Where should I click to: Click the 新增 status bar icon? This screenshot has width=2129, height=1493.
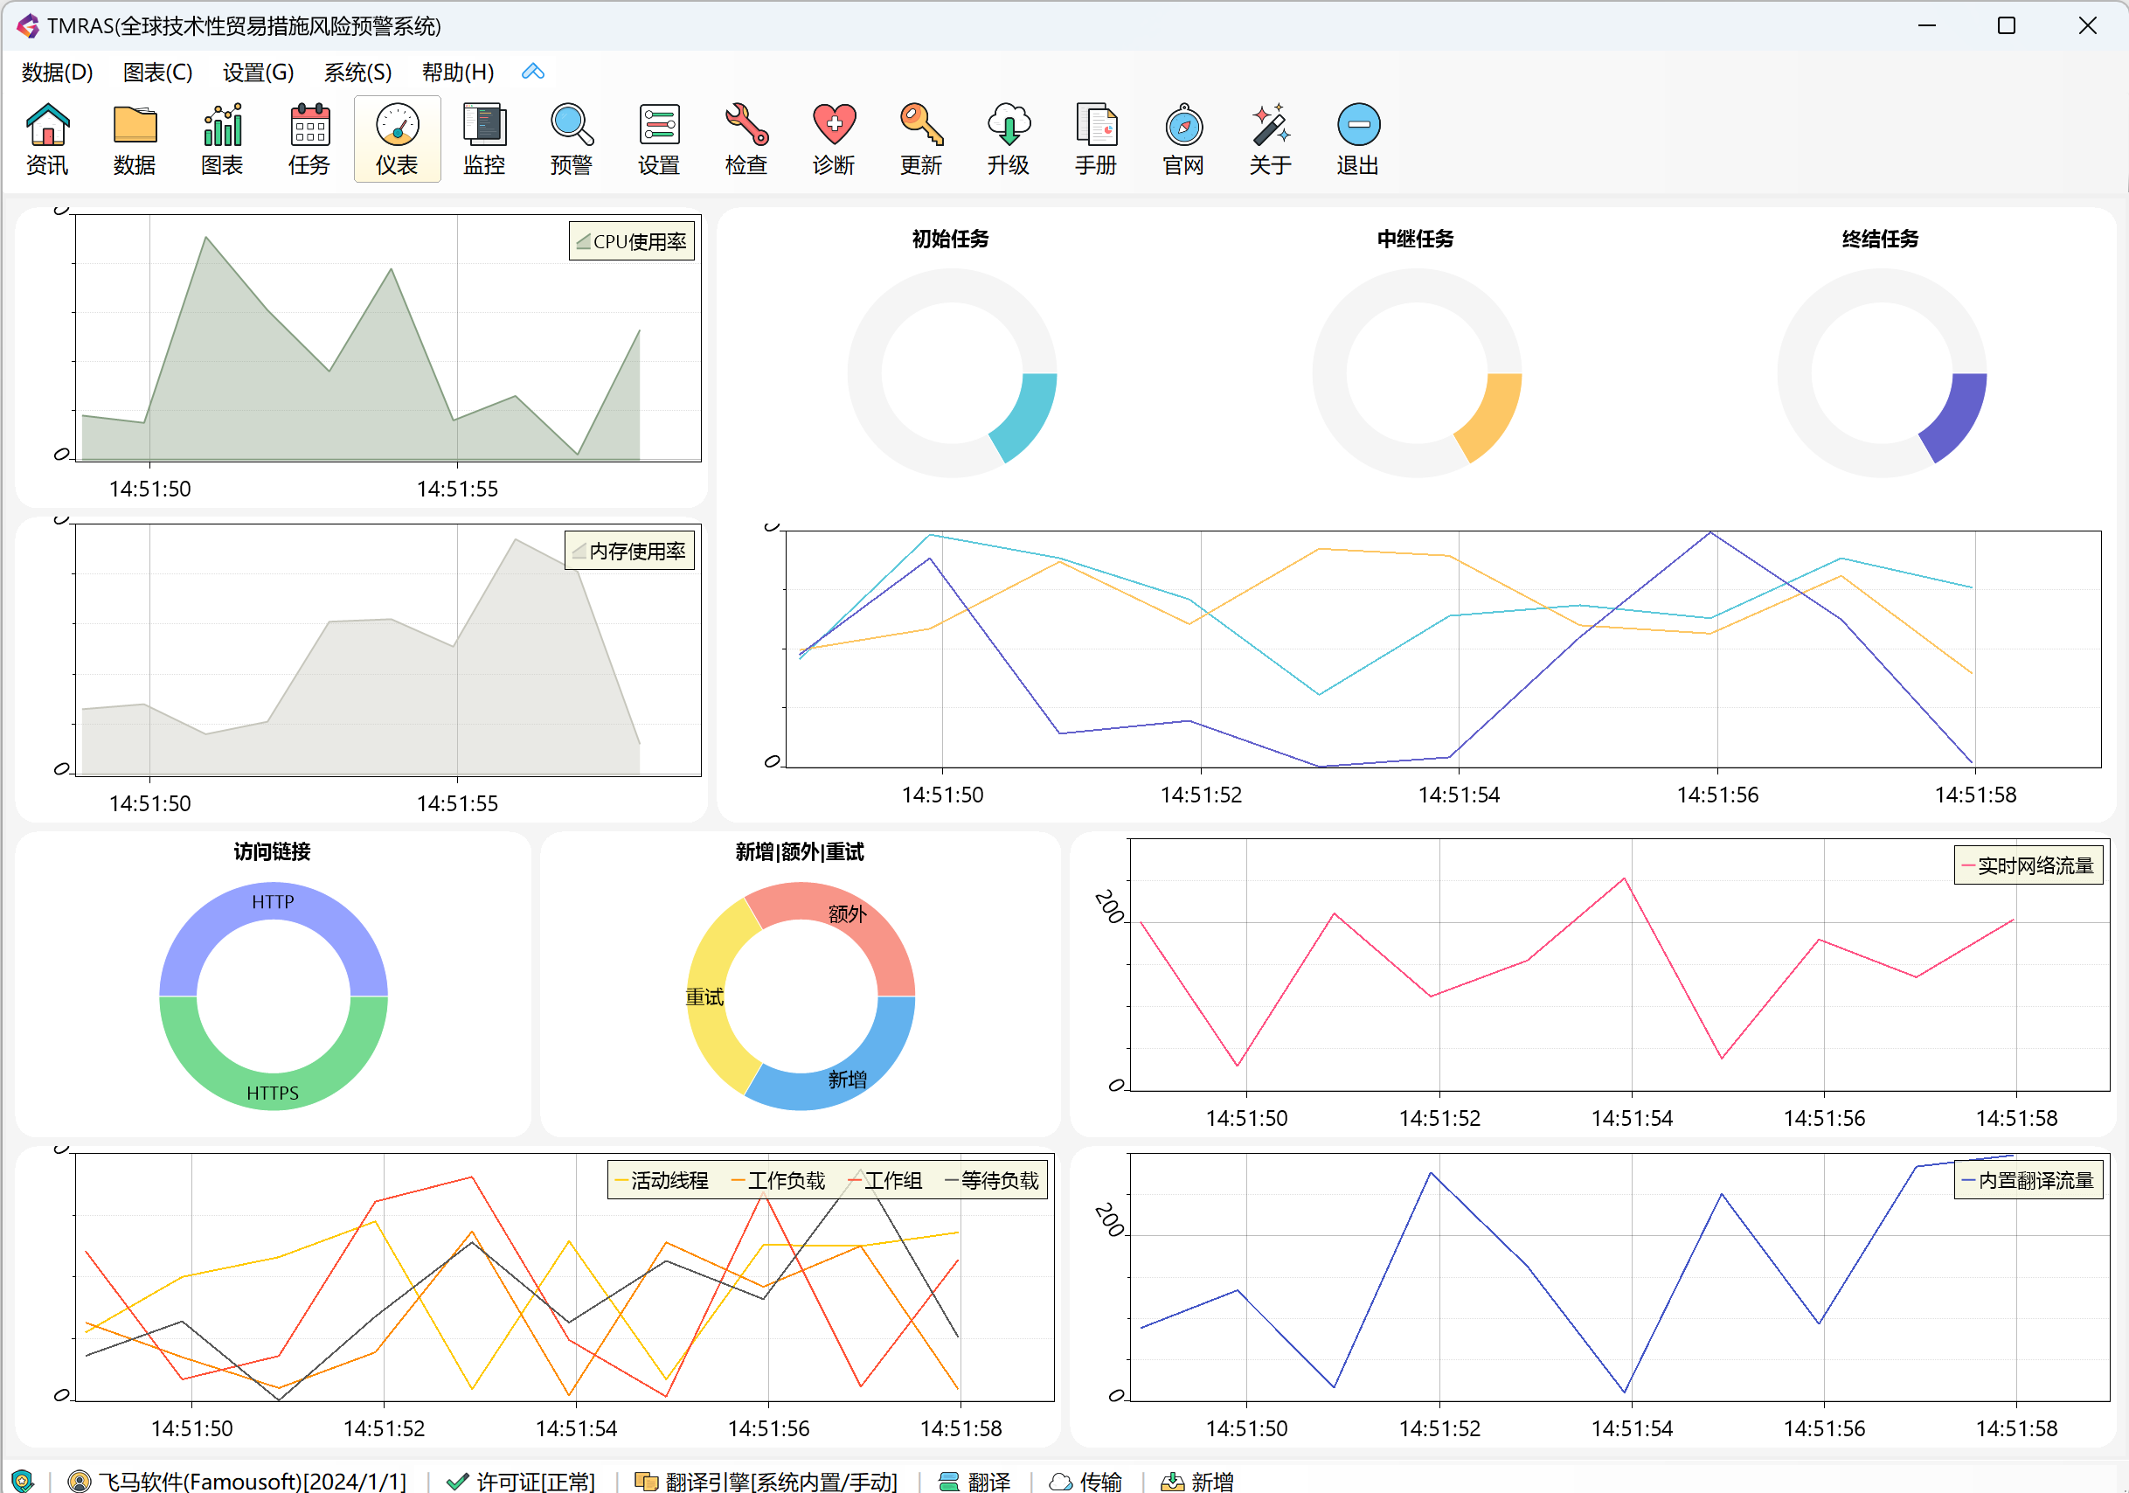[1172, 1481]
